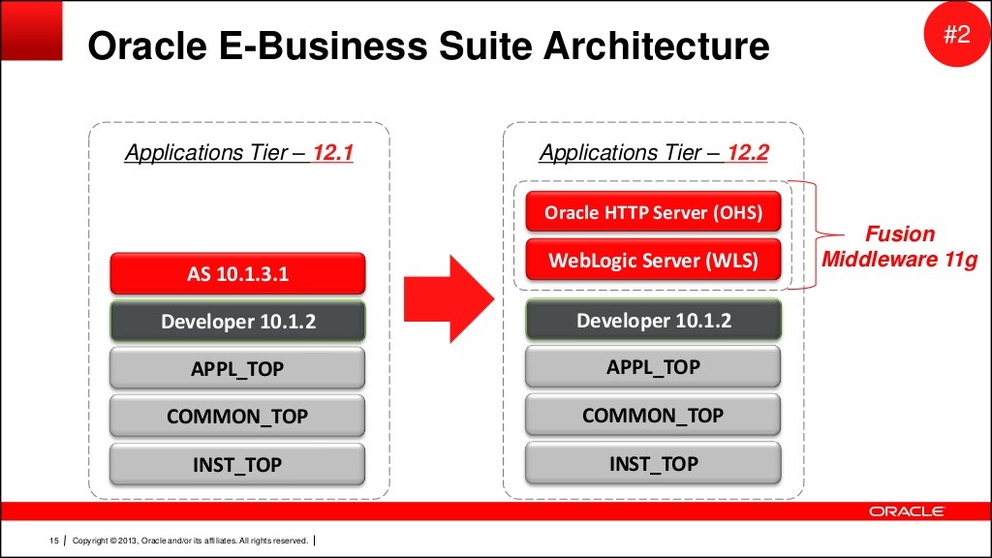Click INST_TOP box in 12.2 tier
Image resolution: width=992 pixels, height=558 pixels.
pos(653,464)
